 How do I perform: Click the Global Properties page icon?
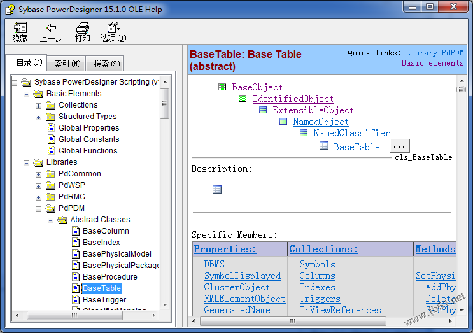pyautogui.click(x=52, y=128)
